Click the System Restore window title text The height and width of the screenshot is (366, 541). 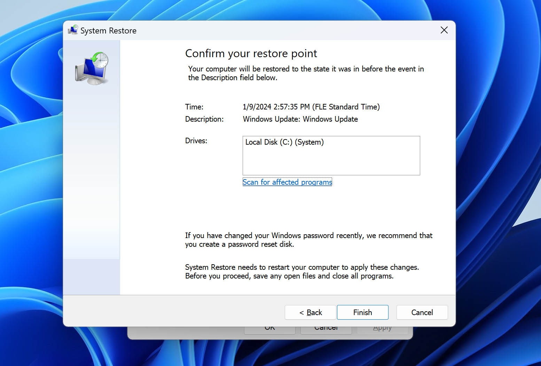(108, 31)
